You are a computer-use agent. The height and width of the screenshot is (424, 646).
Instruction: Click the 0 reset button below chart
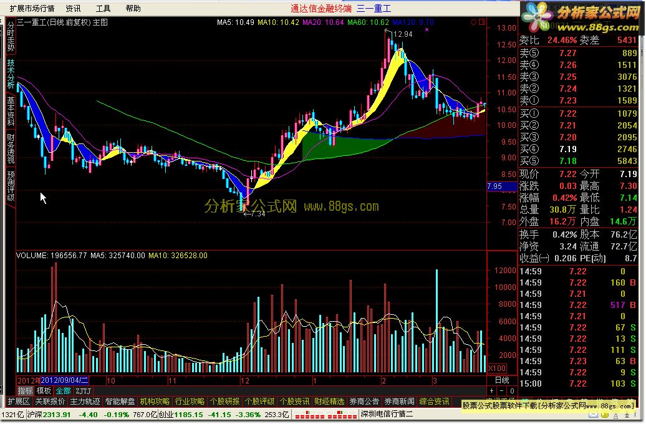point(512,390)
